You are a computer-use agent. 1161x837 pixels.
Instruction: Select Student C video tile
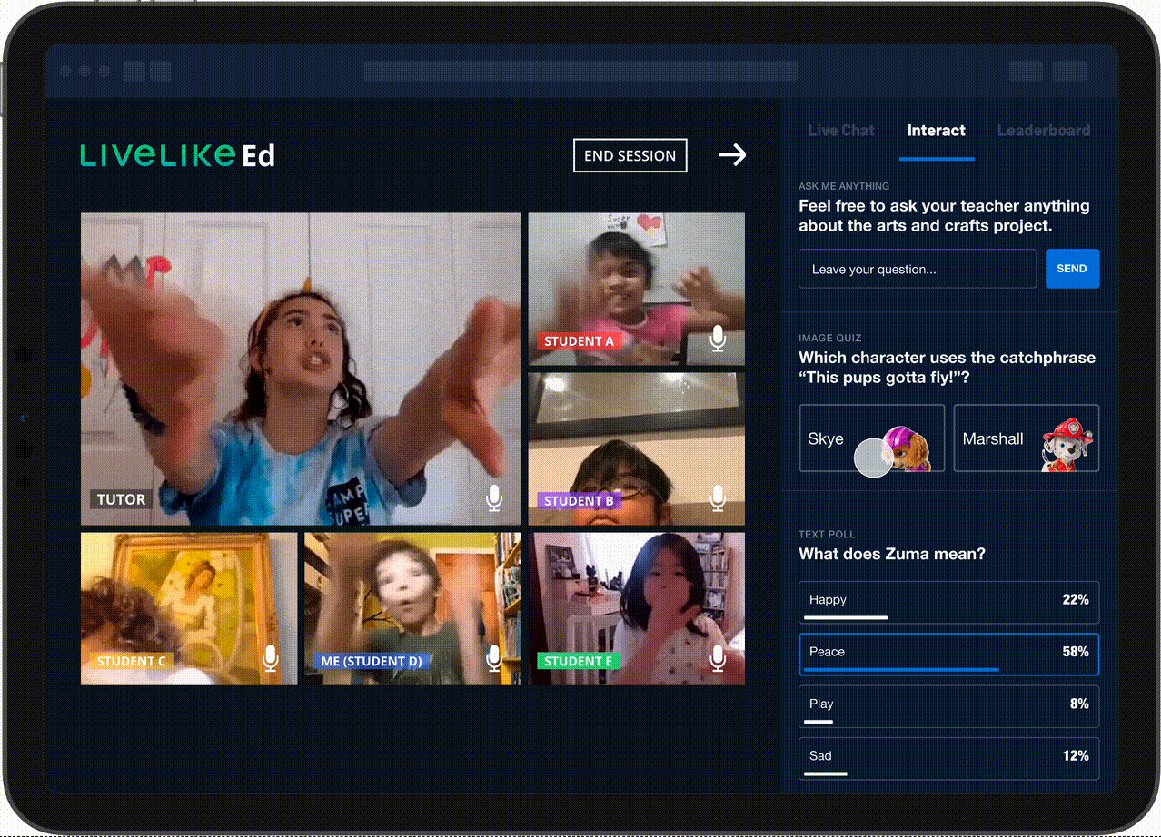[x=189, y=609]
